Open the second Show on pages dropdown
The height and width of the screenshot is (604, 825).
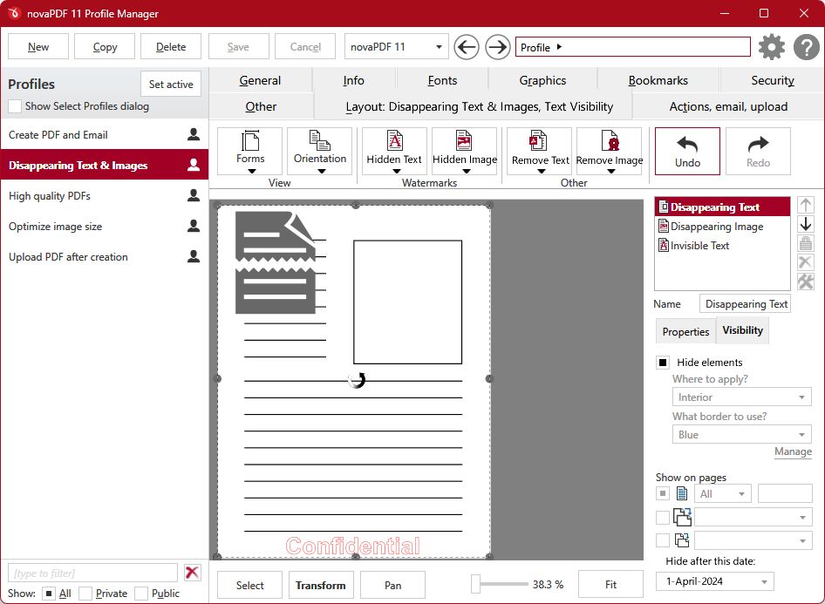pos(753,517)
